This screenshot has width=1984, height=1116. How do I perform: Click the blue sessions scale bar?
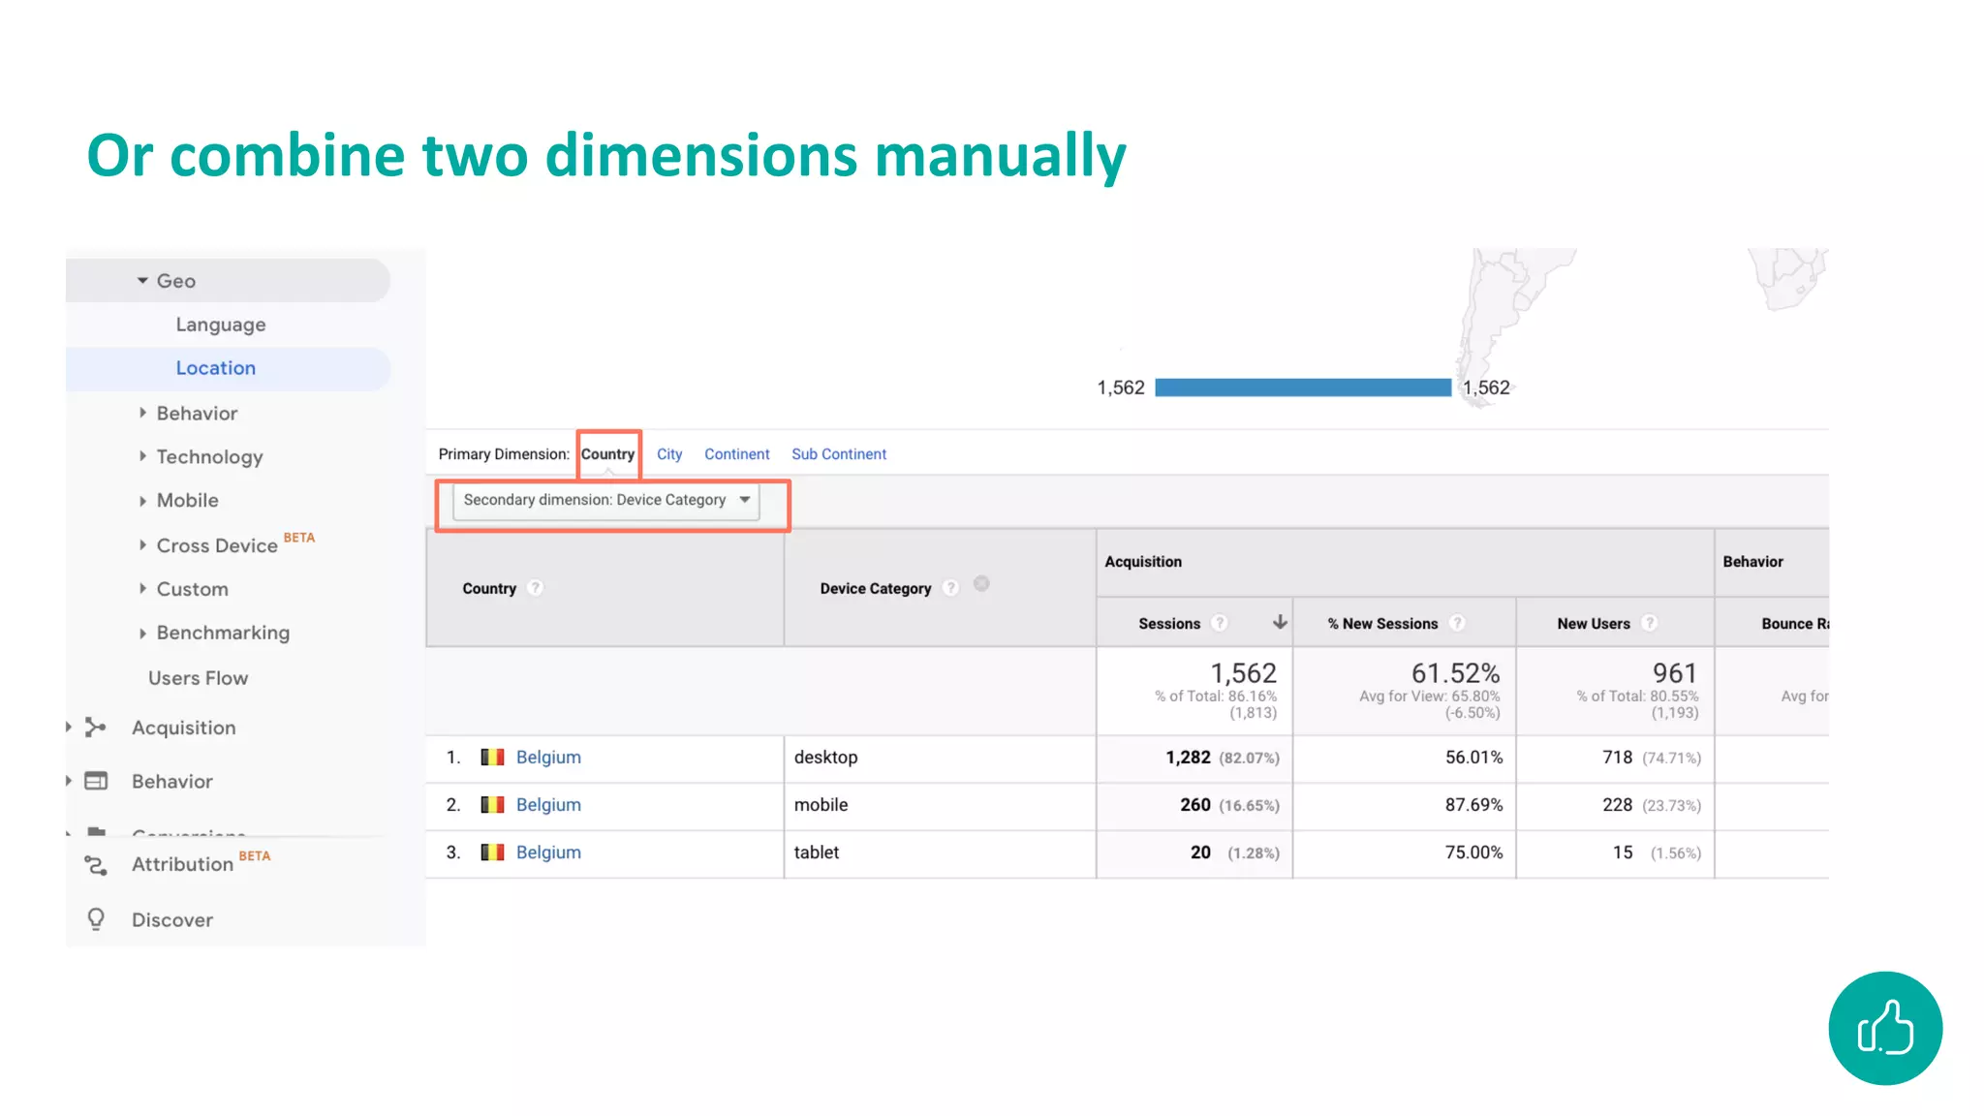[1302, 387]
